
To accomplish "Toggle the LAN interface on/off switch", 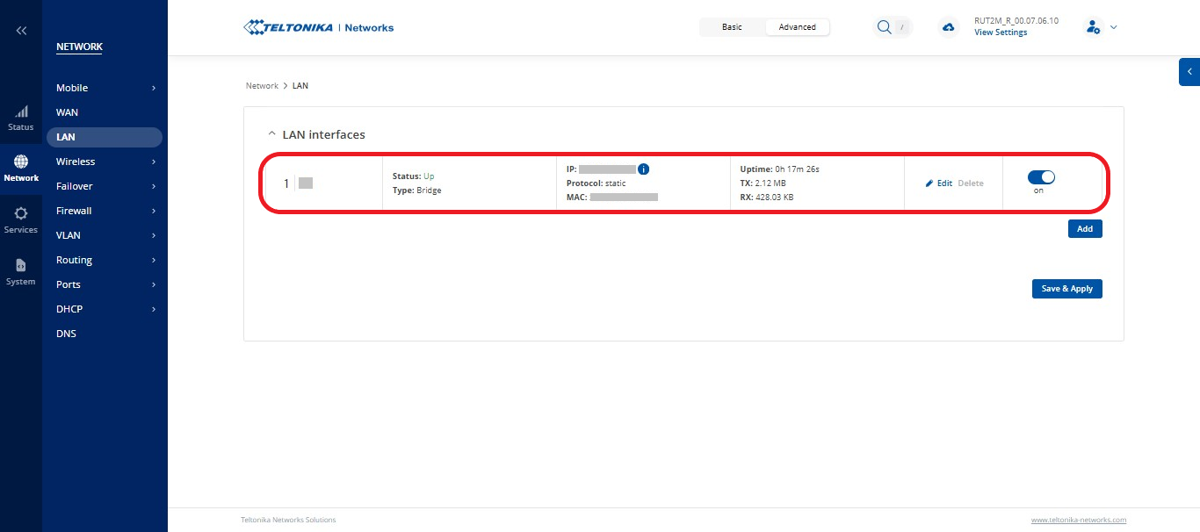I will [1041, 177].
